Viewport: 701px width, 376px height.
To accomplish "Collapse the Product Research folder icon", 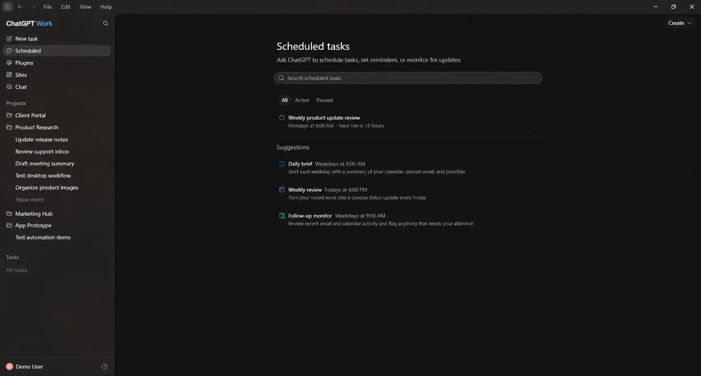I will [x=9, y=127].
